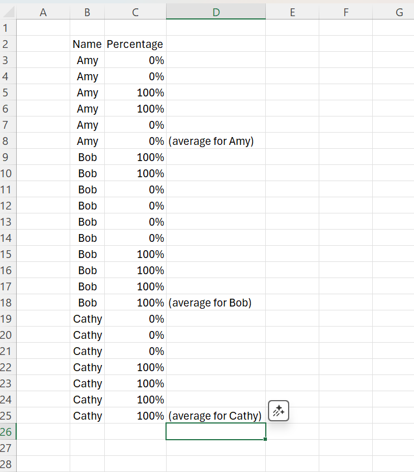Select column E header
The width and height of the screenshot is (414, 472).
tap(292, 12)
